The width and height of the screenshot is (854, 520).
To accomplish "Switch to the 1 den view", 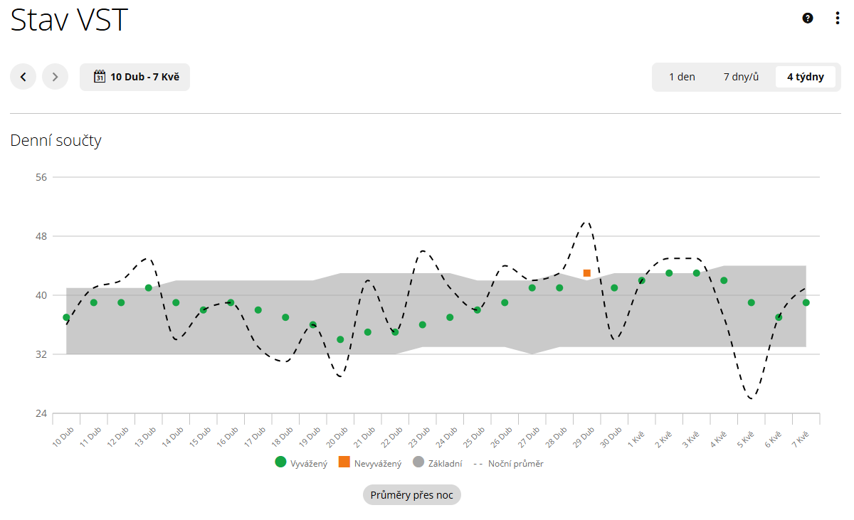I will [x=682, y=77].
